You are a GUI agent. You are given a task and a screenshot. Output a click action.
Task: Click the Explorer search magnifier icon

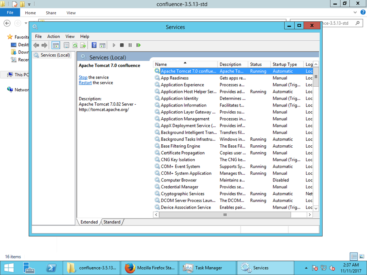[357, 23]
